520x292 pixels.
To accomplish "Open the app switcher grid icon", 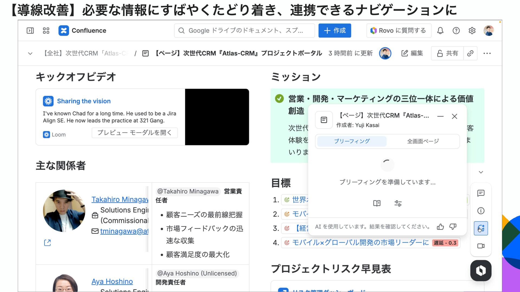I will point(46,31).
